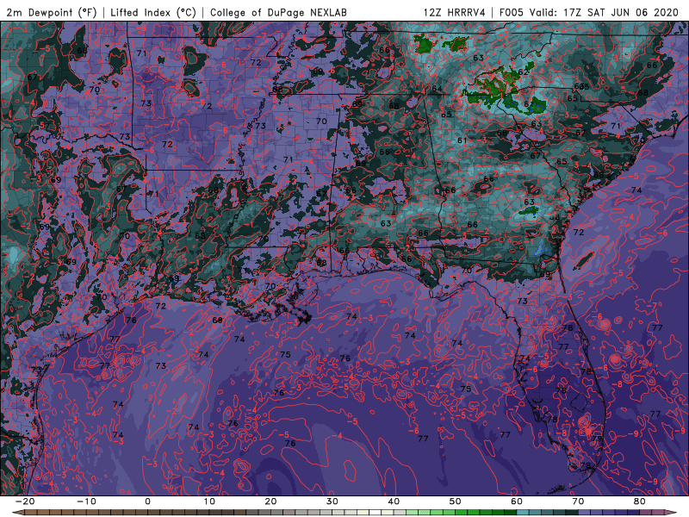This screenshot has width=689, height=517.
Task: Click the "College of DuPage NEXLAB" label
Action: pyautogui.click(x=278, y=12)
